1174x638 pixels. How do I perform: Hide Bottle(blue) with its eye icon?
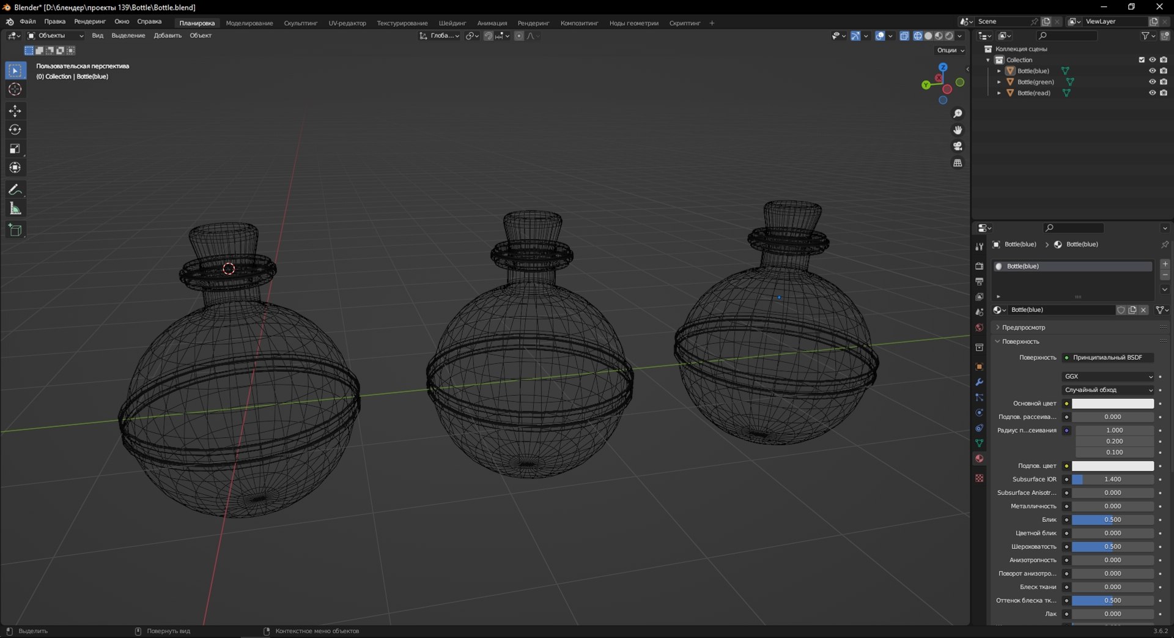point(1152,71)
